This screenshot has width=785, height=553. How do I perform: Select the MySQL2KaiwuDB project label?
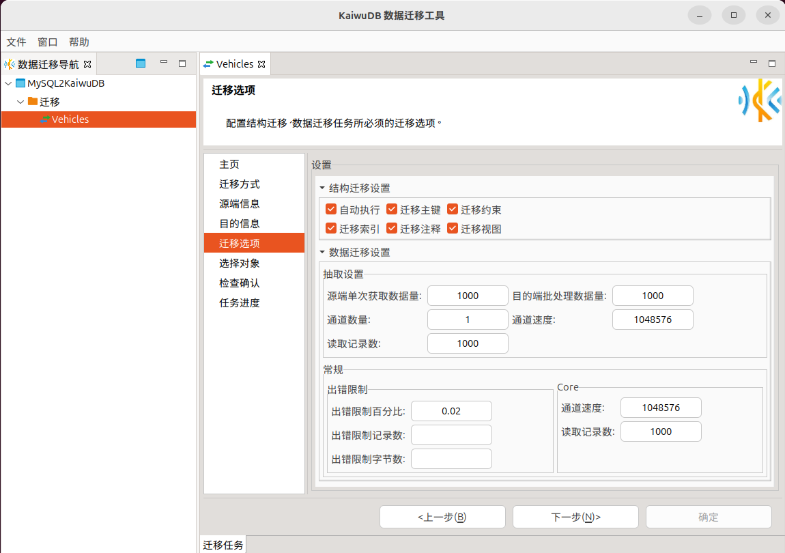point(66,83)
